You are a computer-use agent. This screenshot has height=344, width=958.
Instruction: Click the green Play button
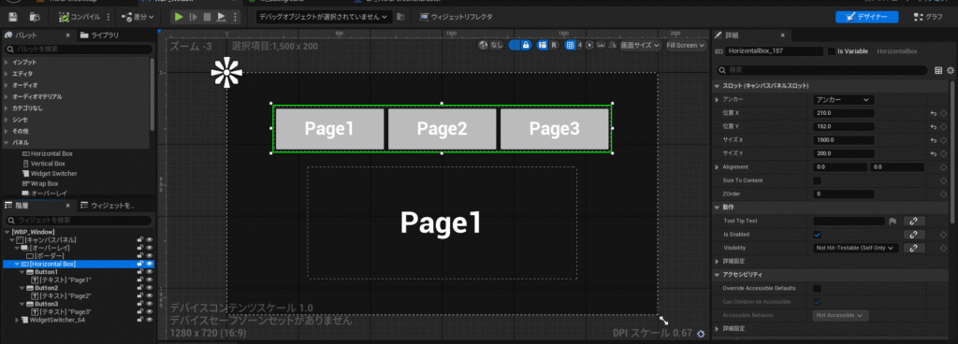coord(179,17)
